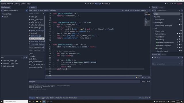This screenshot has width=184, height=103.
Task: Load resource icon in Inspector
Action: (155, 58)
